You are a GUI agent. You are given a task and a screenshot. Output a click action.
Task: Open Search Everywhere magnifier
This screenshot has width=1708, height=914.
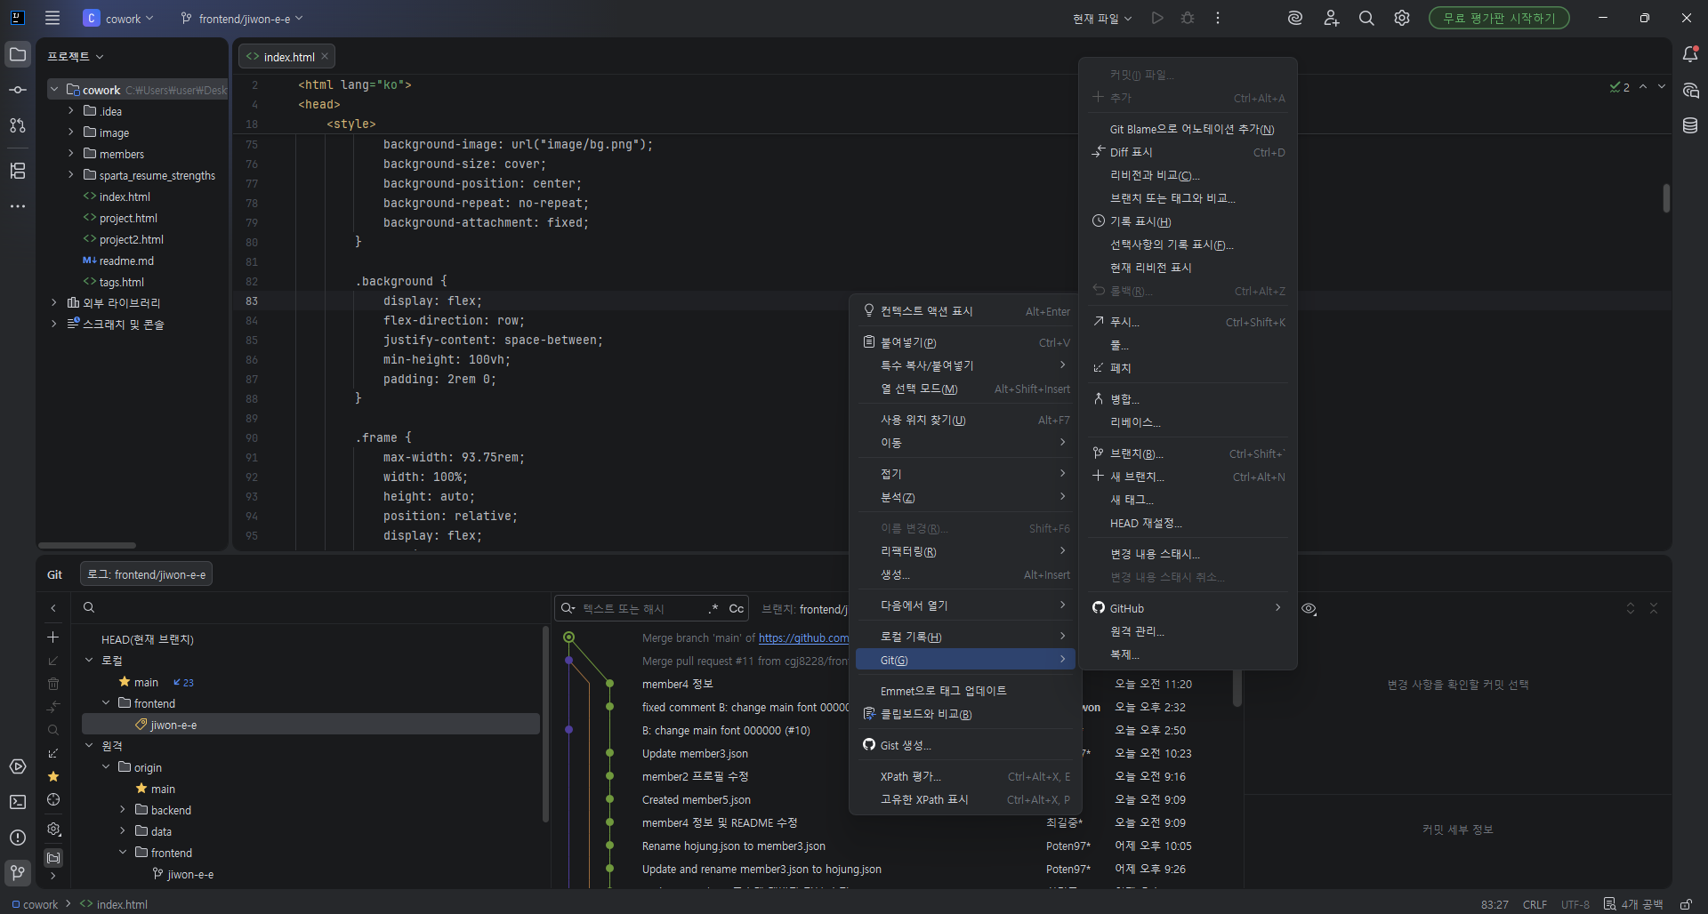[1366, 18]
